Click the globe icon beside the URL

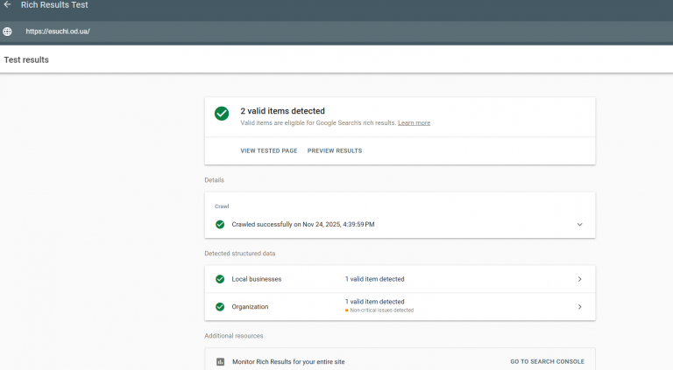(x=8, y=31)
